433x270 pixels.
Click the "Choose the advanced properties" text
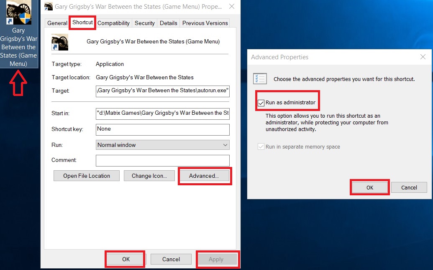tap(344, 79)
